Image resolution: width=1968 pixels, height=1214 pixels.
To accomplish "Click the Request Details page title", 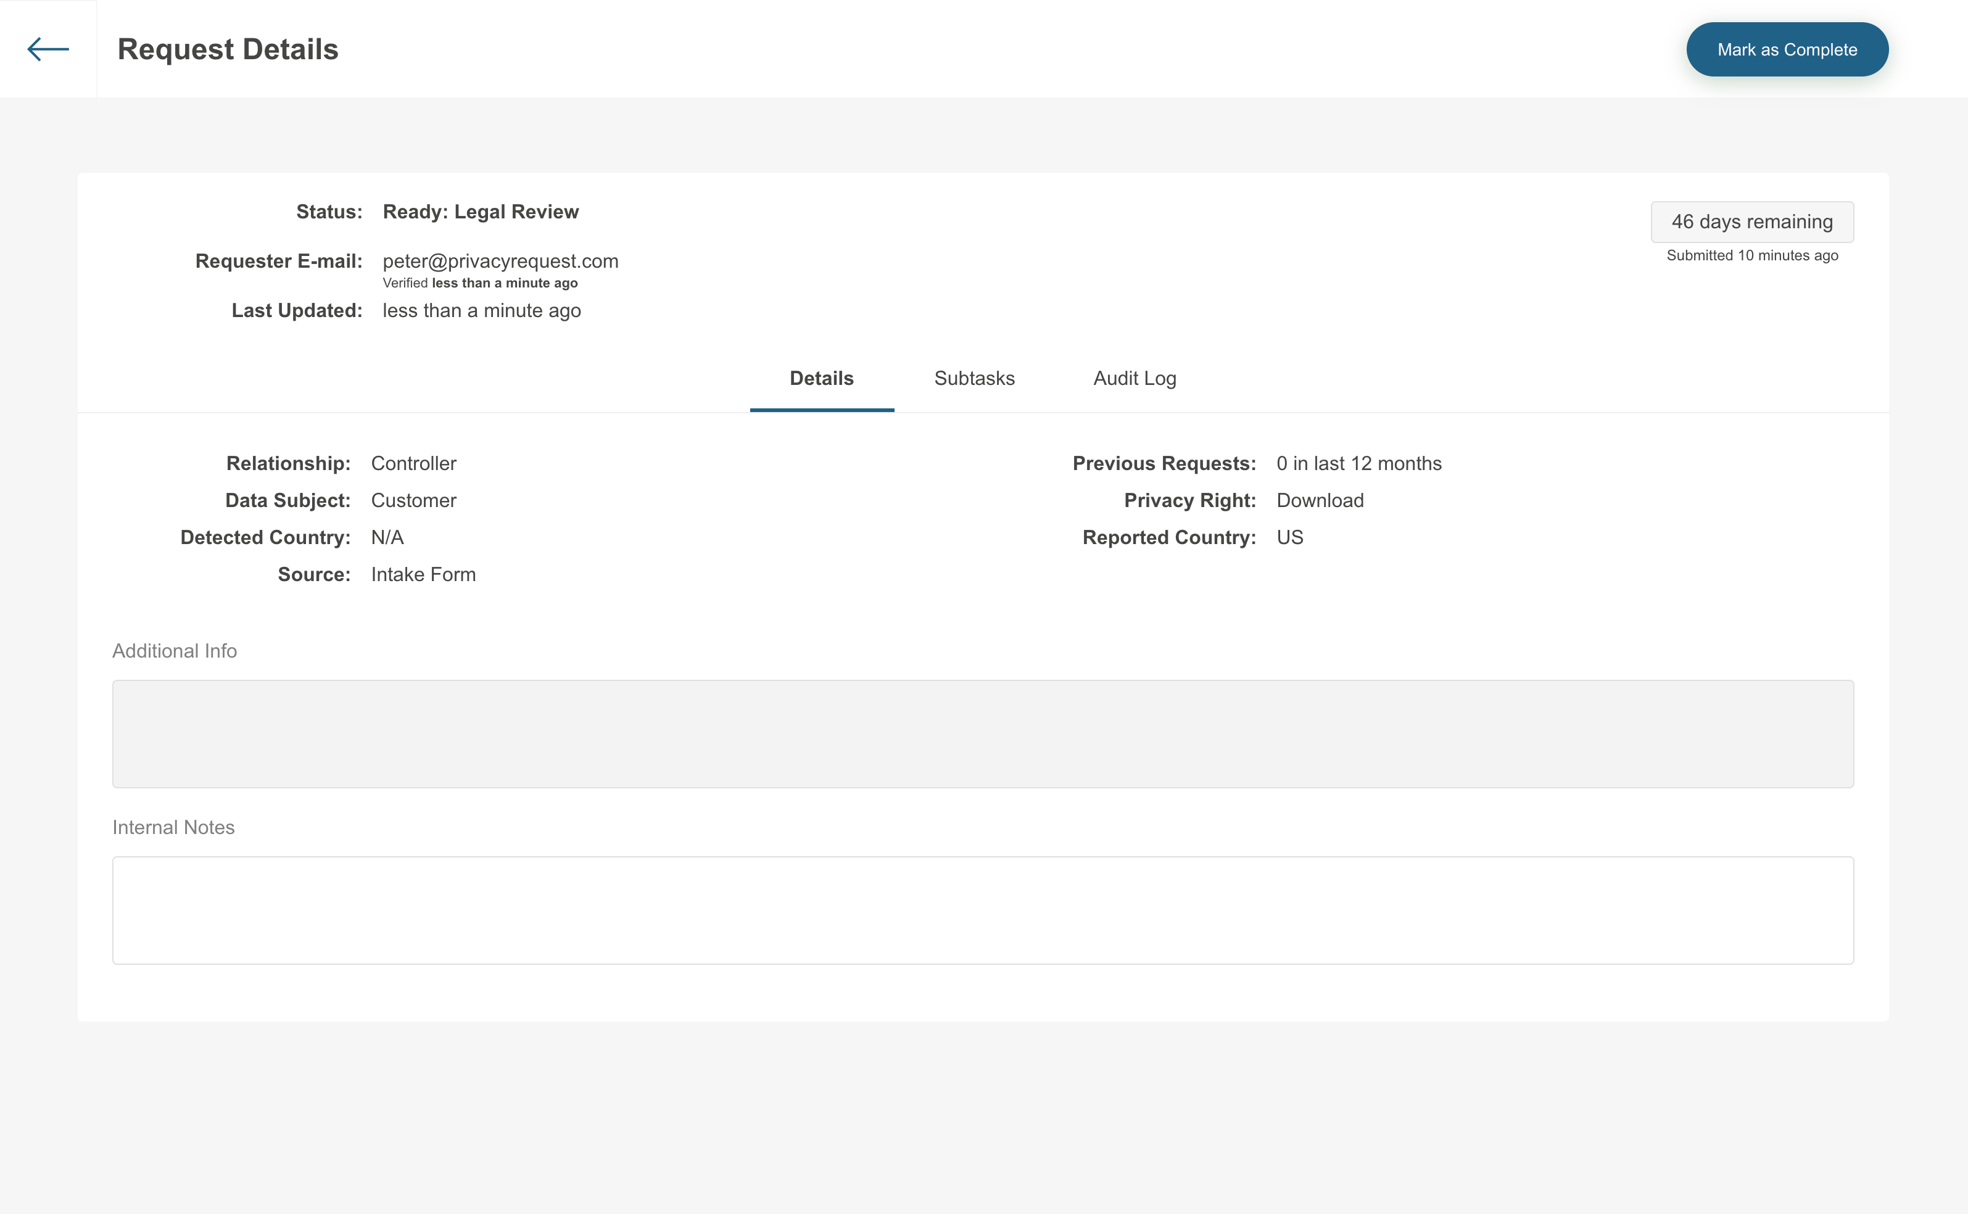I will tap(228, 49).
